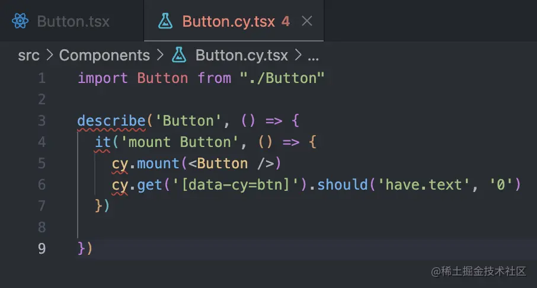Click the chevron after src in breadcrumb
This screenshot has width=537, height=288.
(50, 55)
